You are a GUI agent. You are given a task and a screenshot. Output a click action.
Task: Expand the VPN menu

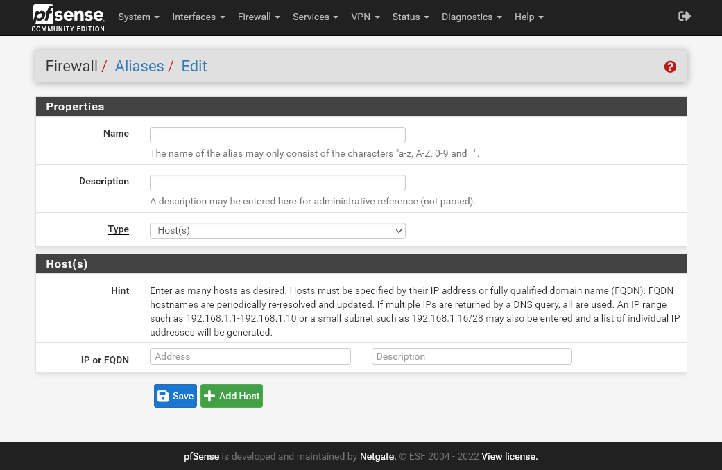pyautogui.click(x=366, y=17)
